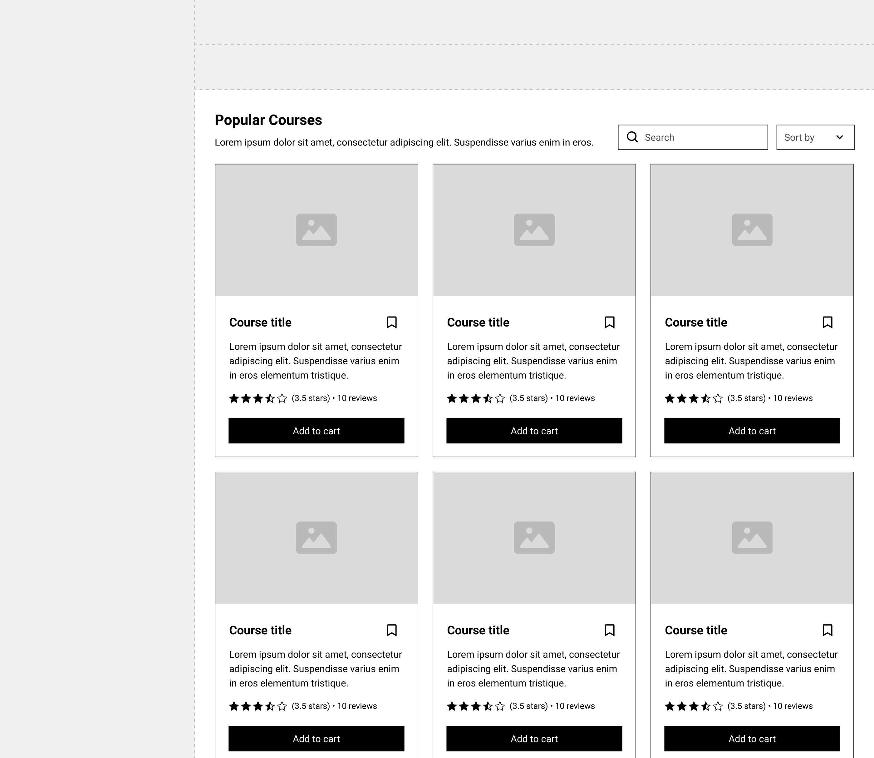Click image icon in top-right course thumbnail
This screenshot has width=874, height=758.
point(752,230)
